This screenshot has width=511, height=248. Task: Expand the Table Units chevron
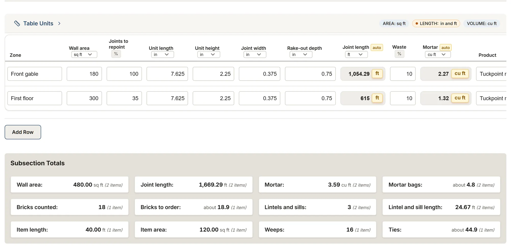tap(59, 23)
